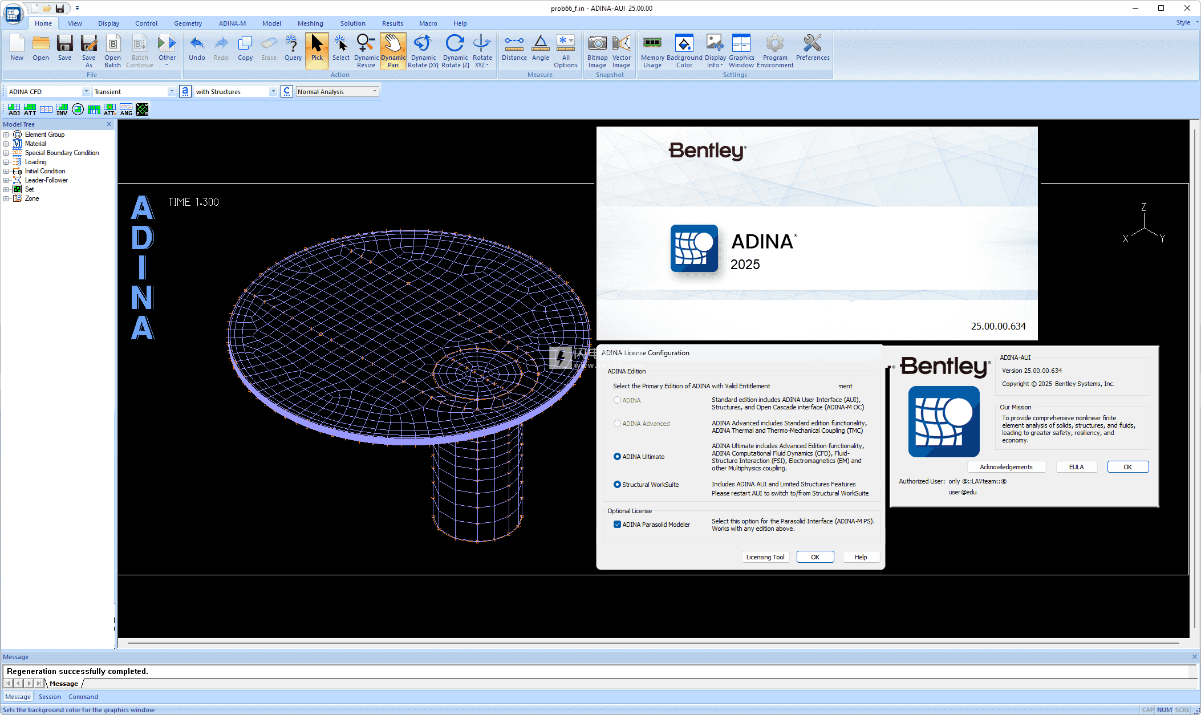Click the Save As ribbon icon
This screenshot has width=1201, height=715.
pyautogui.click(x=88, y=51)
